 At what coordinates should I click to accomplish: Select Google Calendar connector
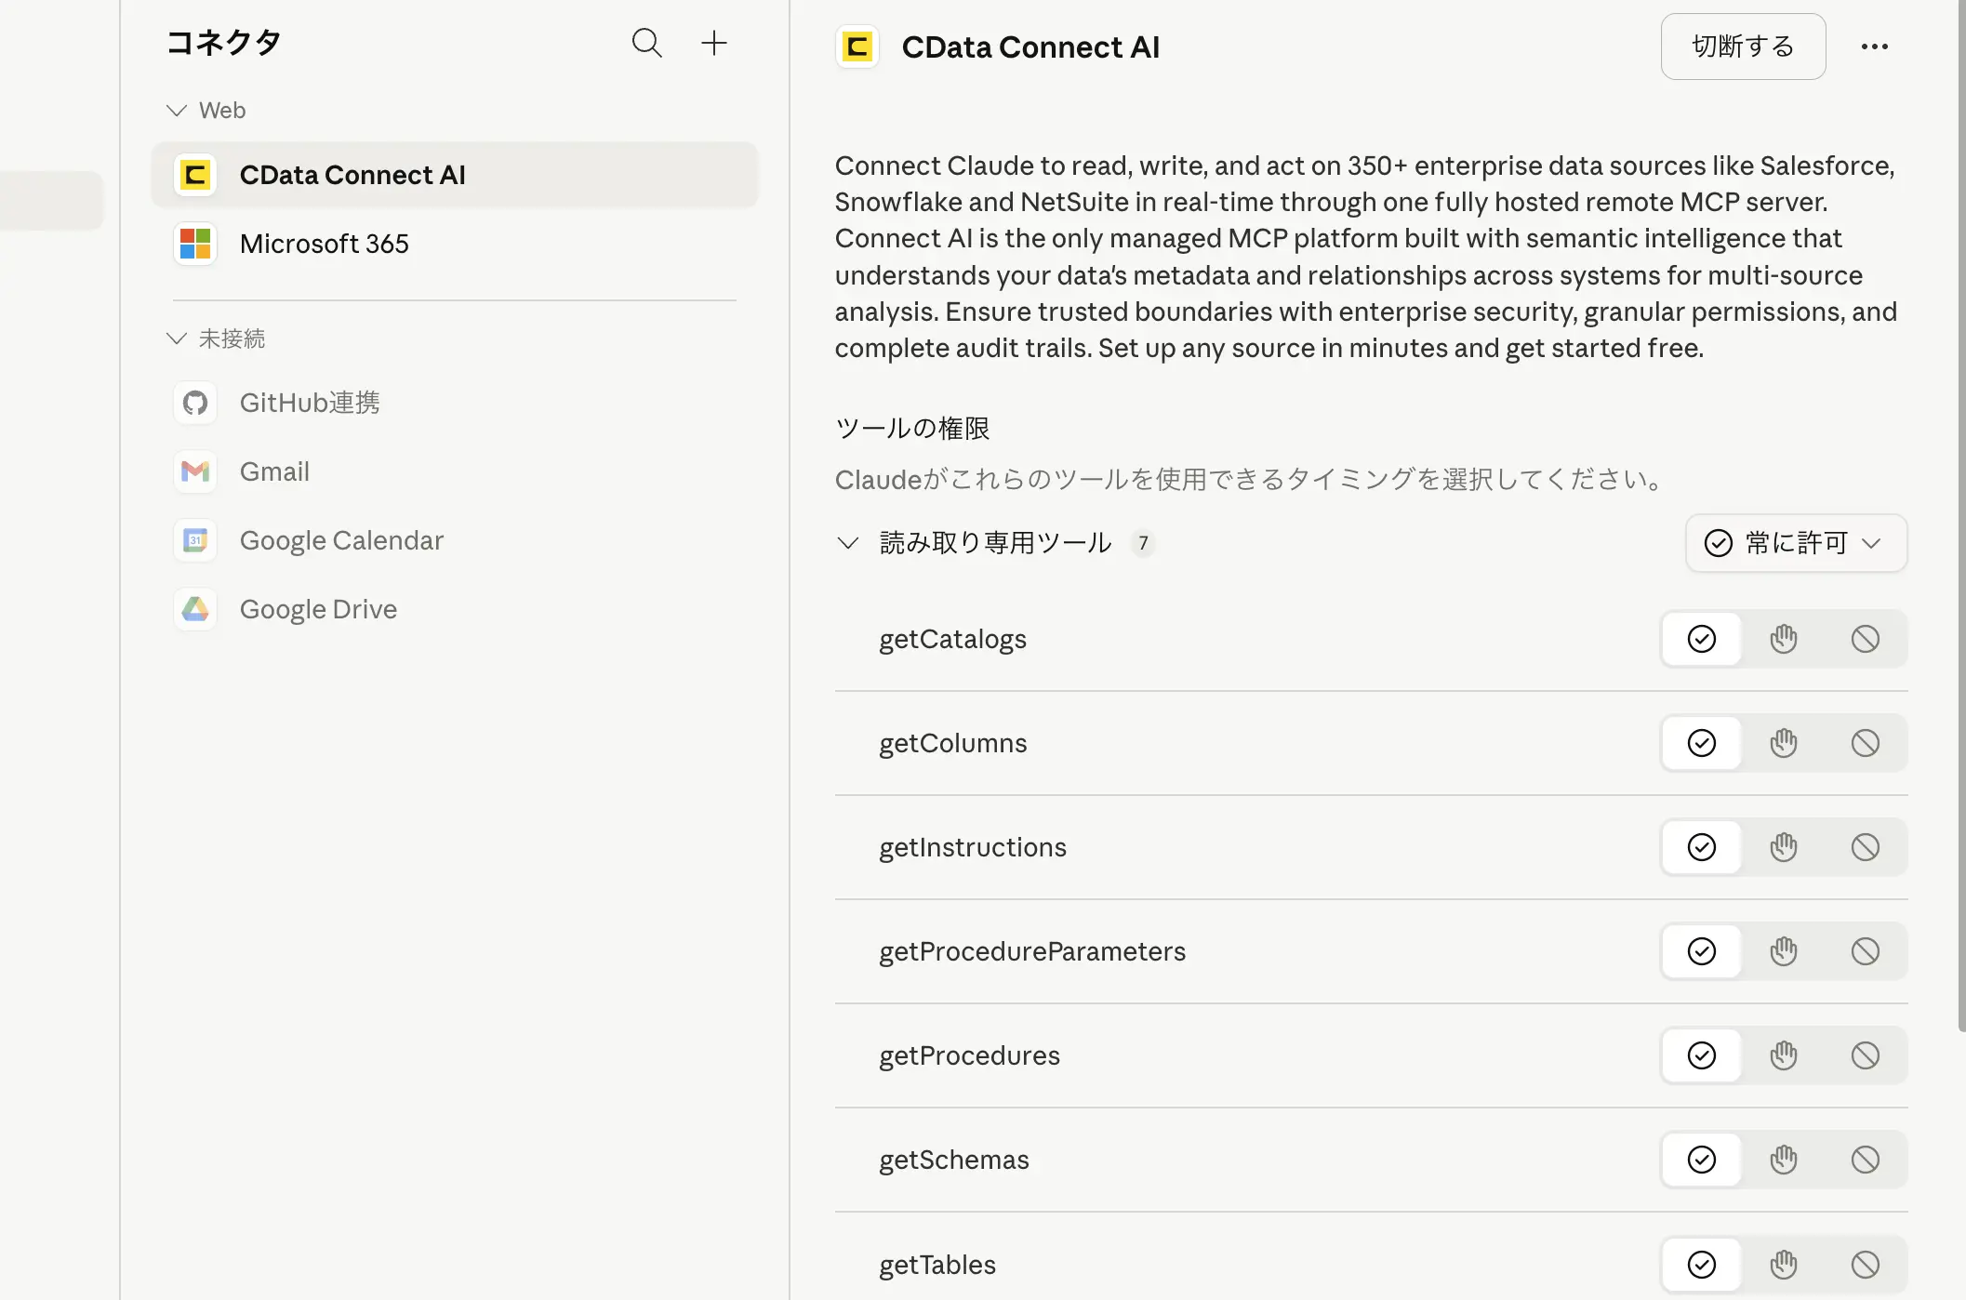pos(455,540)
